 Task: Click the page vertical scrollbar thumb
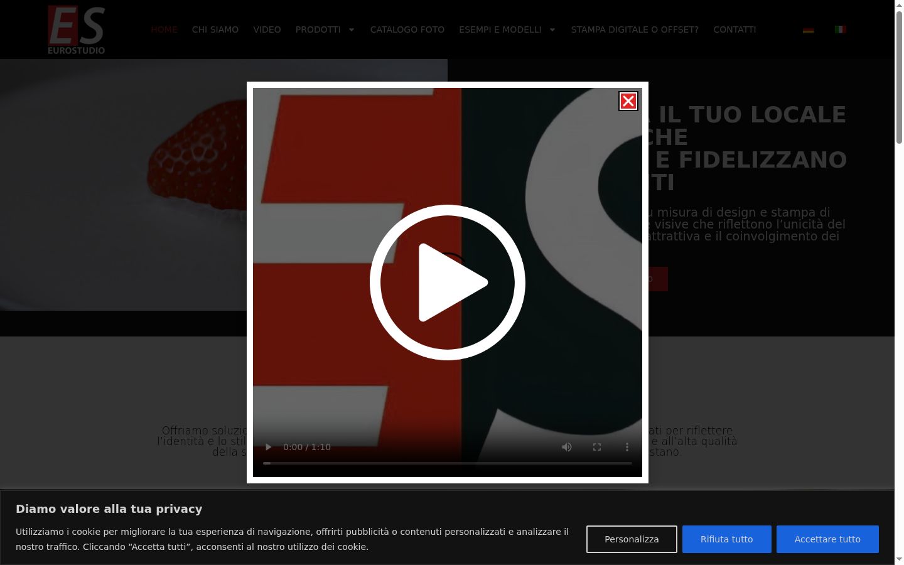(x=899, y=77)
